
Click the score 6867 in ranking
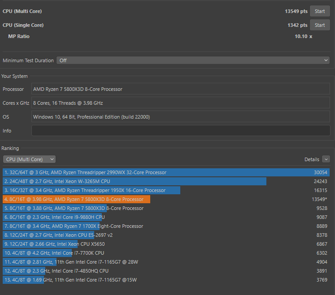click(x=322, y=244)
